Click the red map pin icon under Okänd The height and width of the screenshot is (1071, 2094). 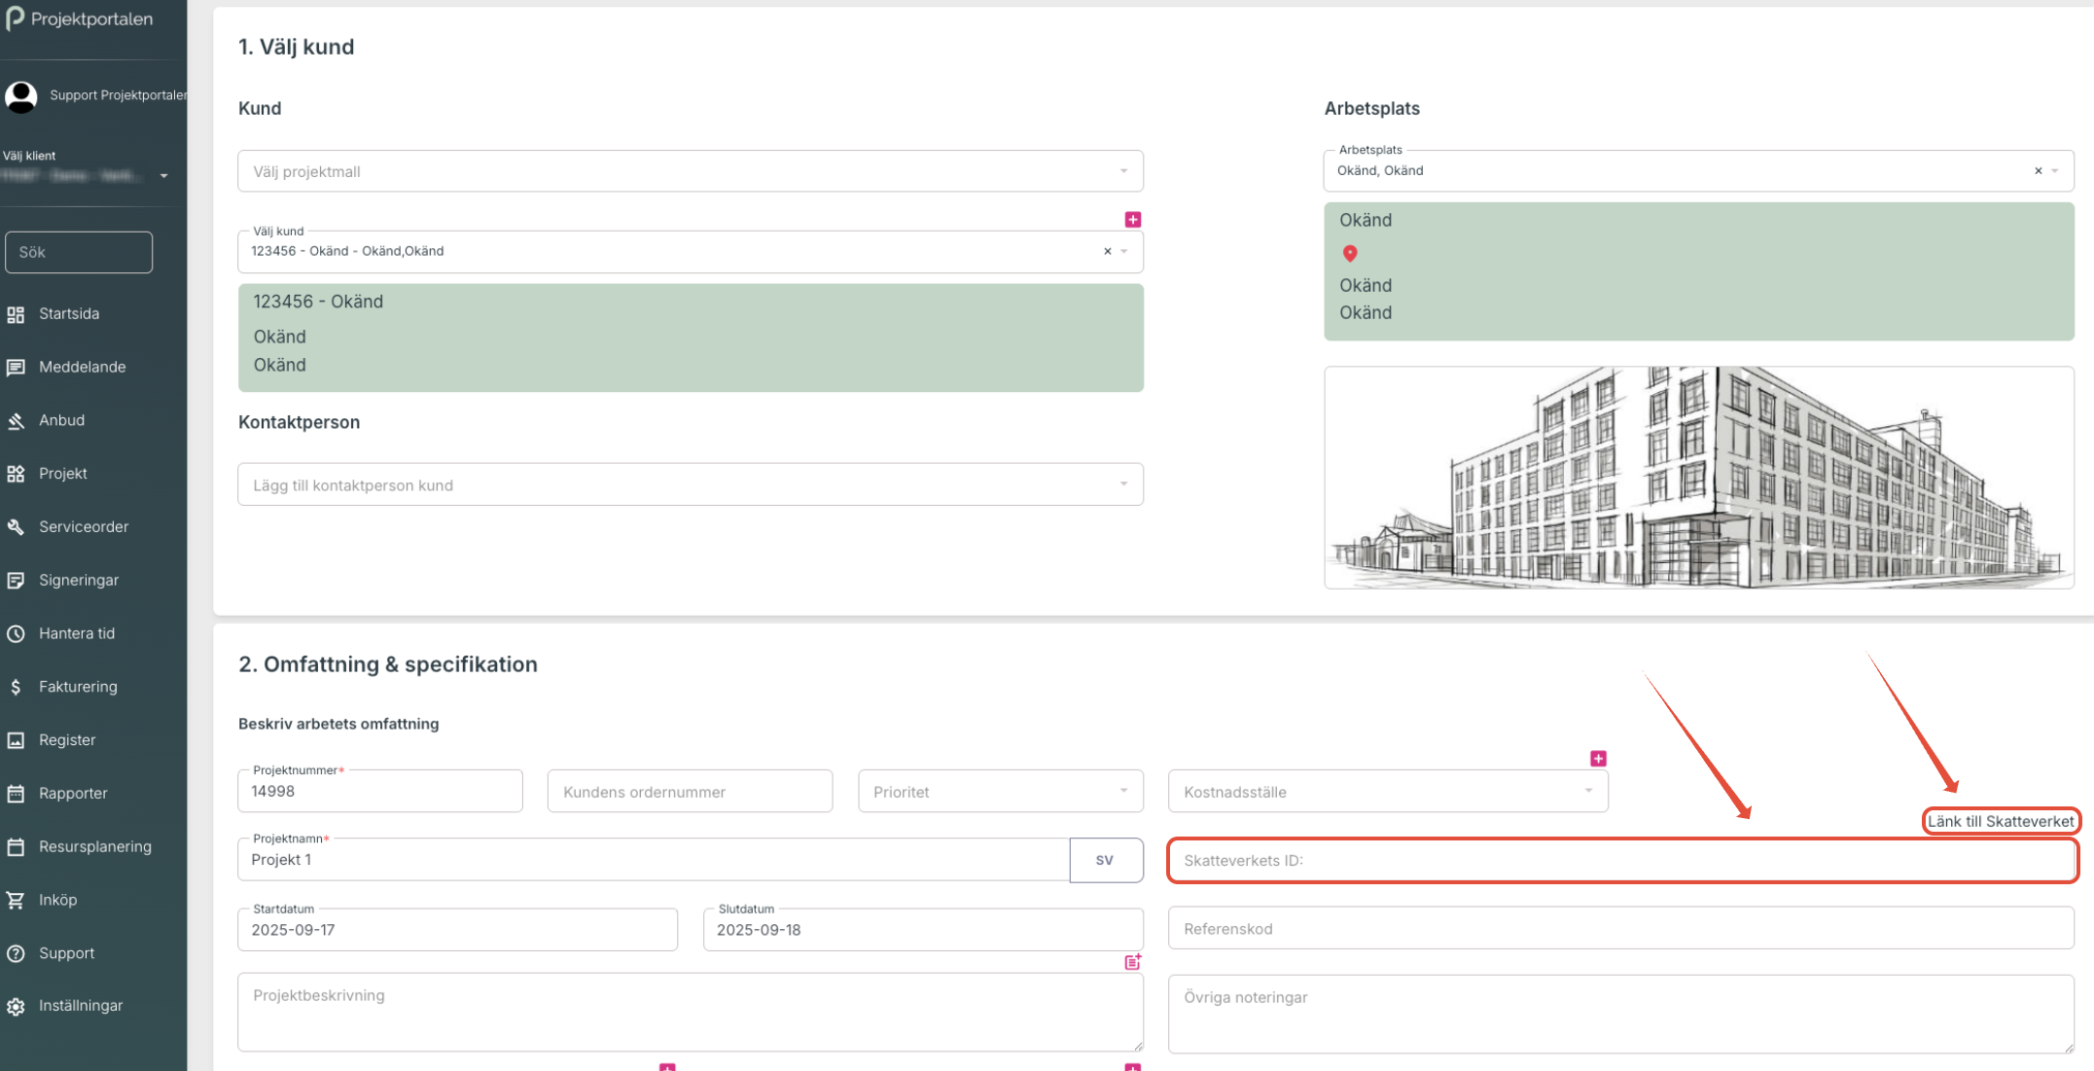coord(1349,254)
